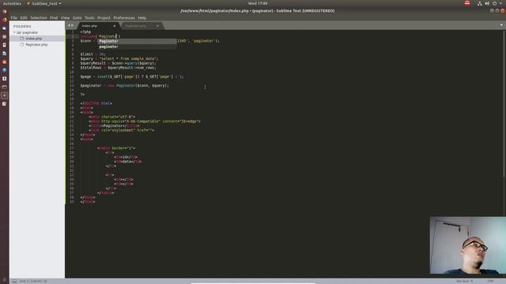Open Paginator.php in the sidebar

pos(36,44)
